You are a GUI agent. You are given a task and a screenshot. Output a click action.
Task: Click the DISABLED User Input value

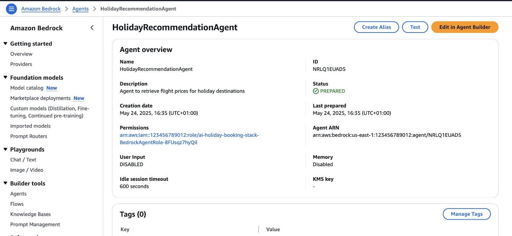131,165
